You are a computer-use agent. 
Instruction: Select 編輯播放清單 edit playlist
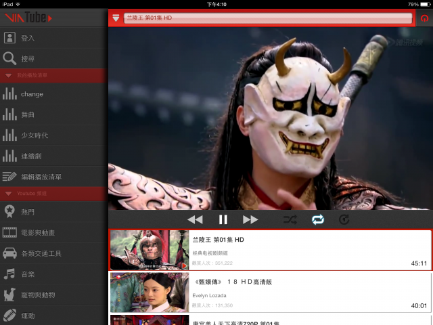[x=54, y=177]
